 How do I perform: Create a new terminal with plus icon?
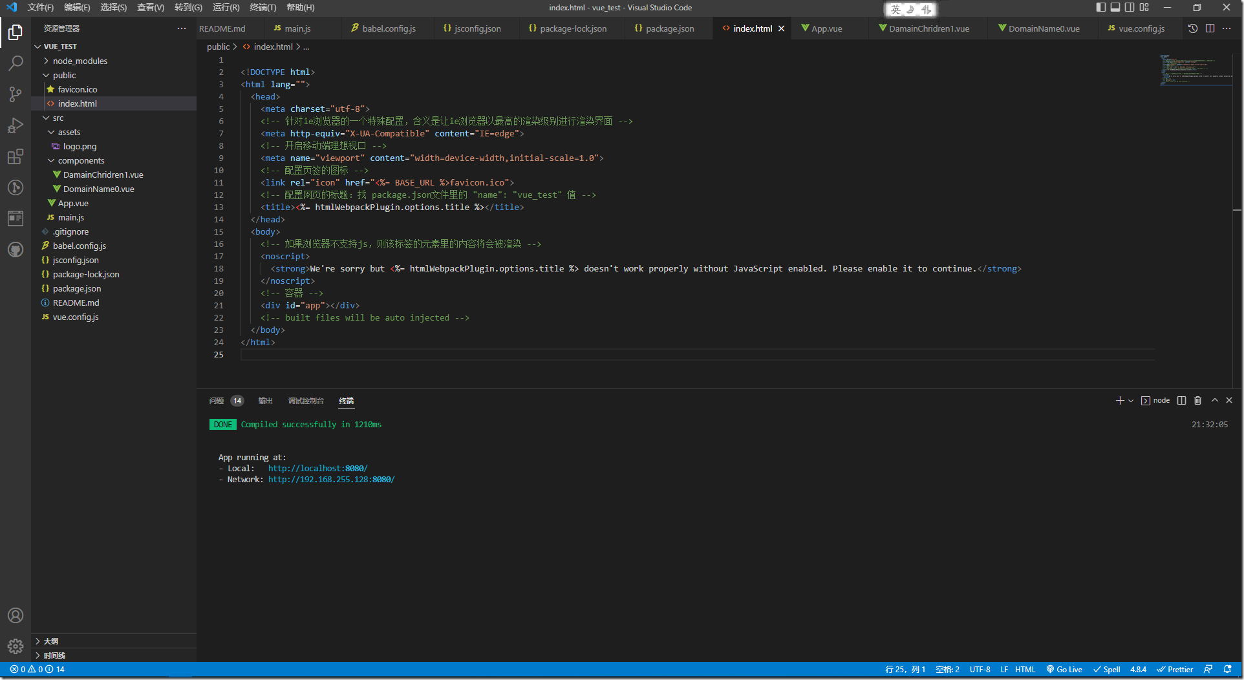pyautogui.click(x=1120, y=401)
